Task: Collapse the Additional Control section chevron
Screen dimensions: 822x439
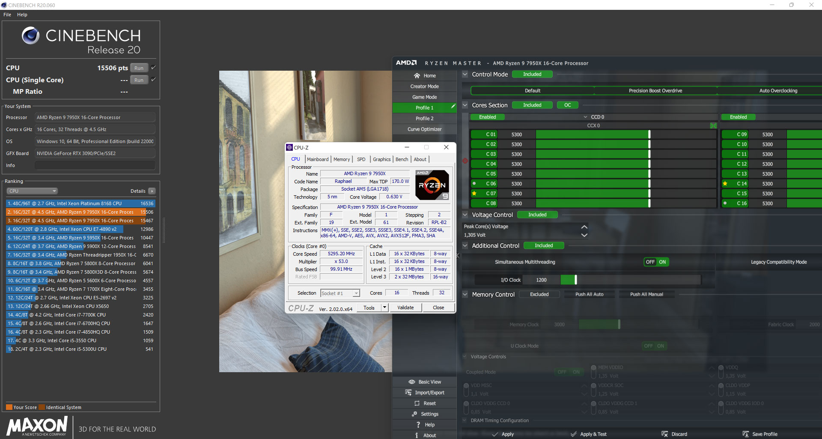Action: click(465, 245)
